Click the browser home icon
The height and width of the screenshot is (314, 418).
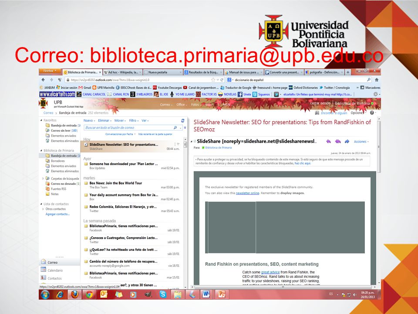377,79
